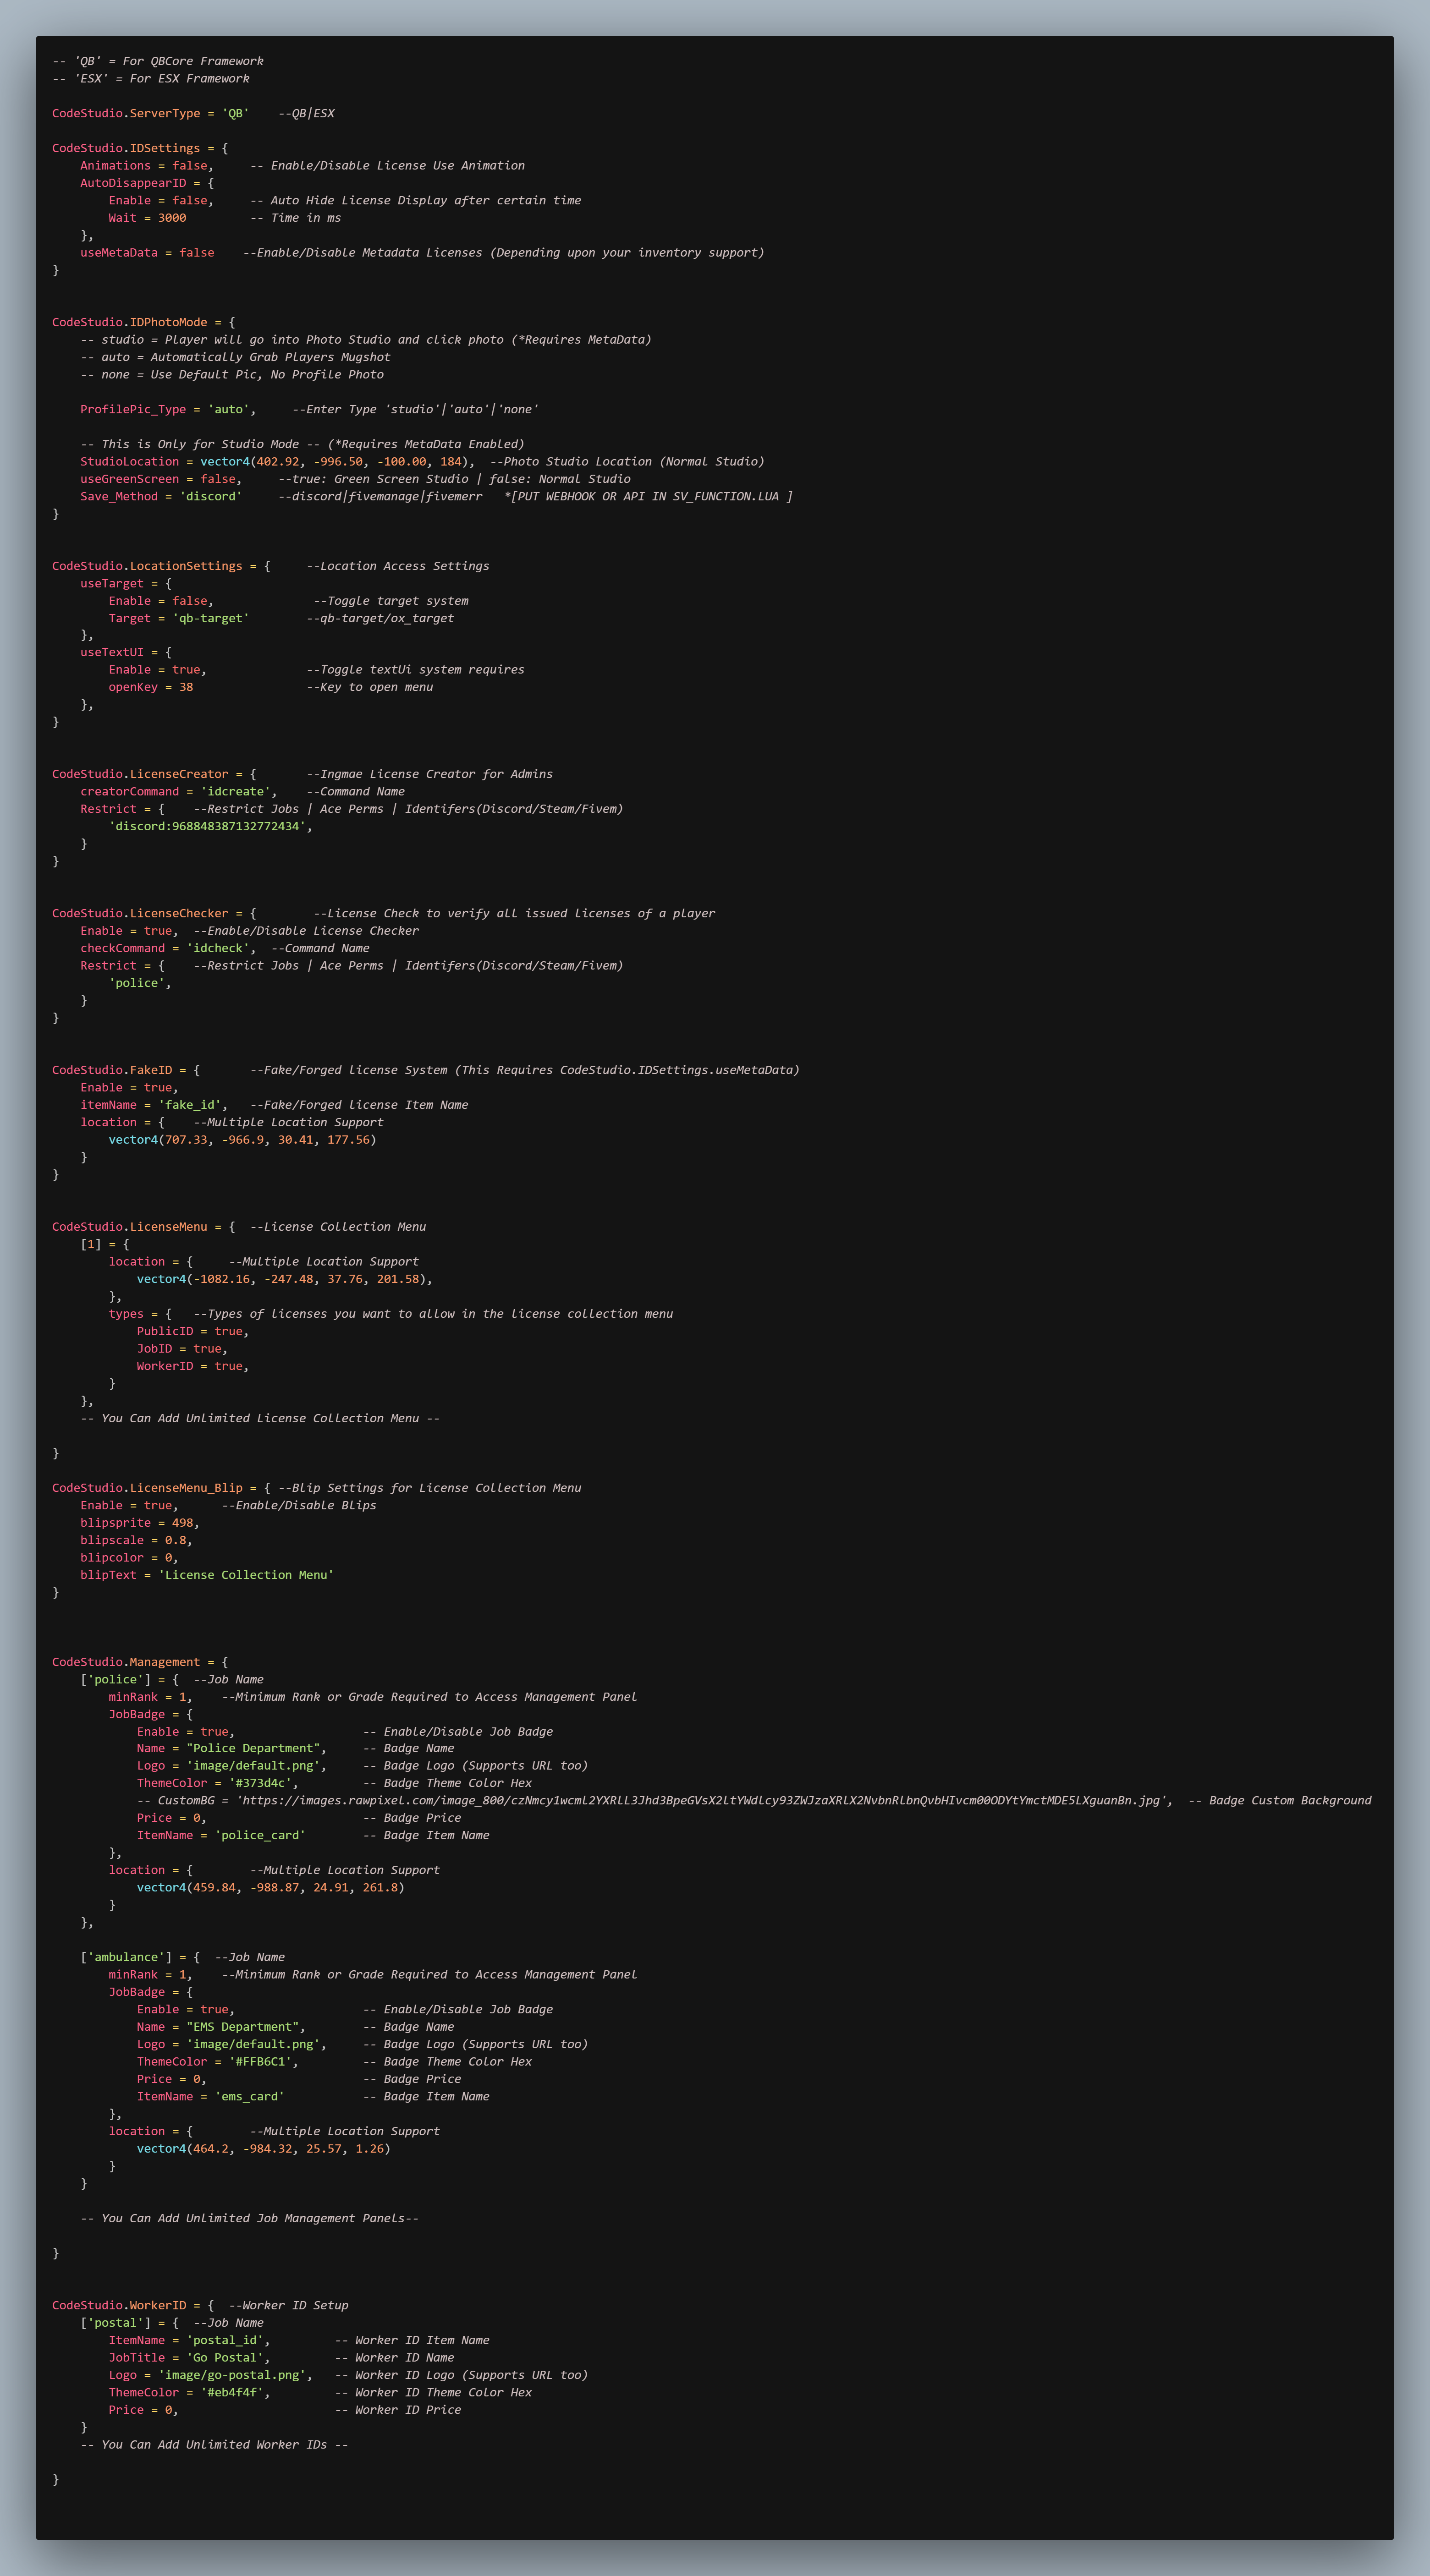Toggle Animations from false in IDSettings
The height and width of the screenshot is (2576, 1430).
(x=190, y=165)
